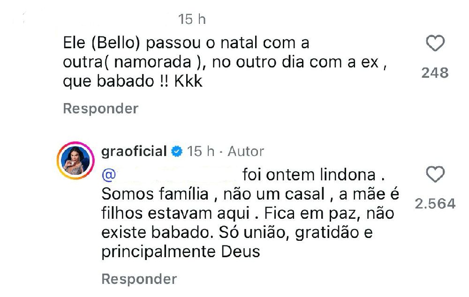This screenshot has width=469, height=297.
Task: Click the 15 h timestamp next to graoficial
Action: click(x=201, y=152)
